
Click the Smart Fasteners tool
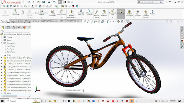click(52, 13)
